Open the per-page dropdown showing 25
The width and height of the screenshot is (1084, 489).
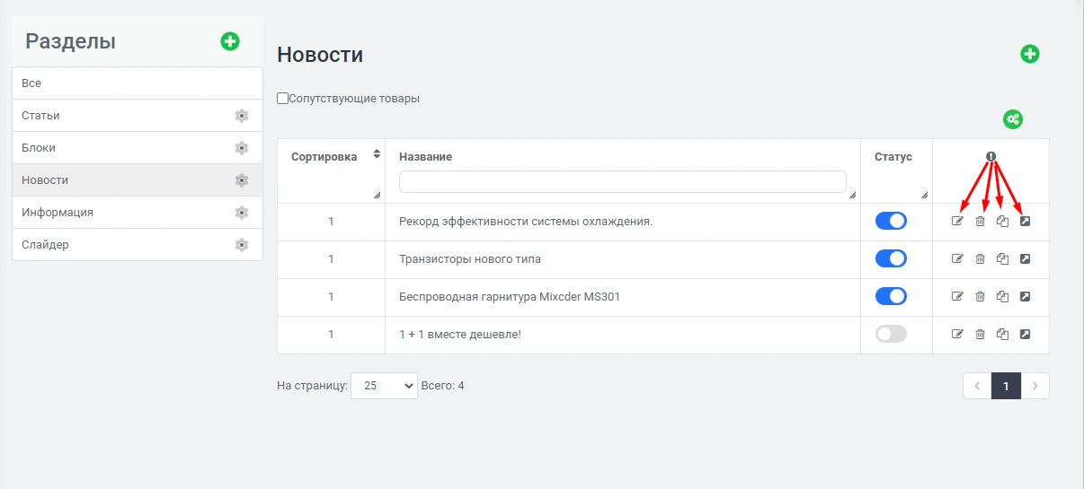click(x=384, y=386)
